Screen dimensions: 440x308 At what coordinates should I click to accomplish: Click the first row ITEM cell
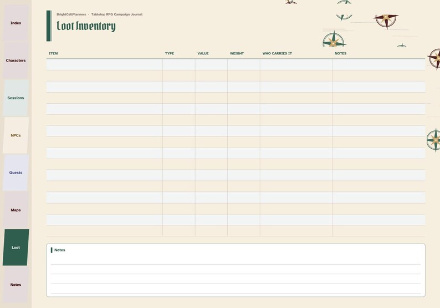(104, 64)
